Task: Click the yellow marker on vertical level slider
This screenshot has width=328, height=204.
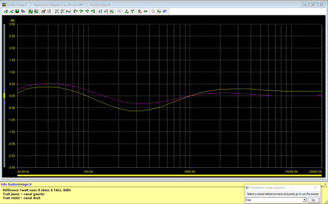Action: click(4, 96)
